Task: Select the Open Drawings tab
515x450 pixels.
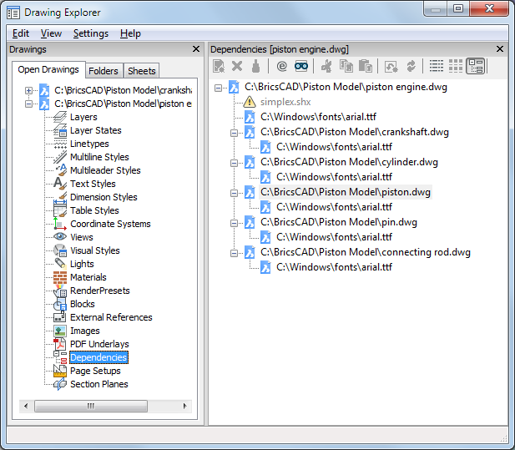Action: [x=48, y=69]
